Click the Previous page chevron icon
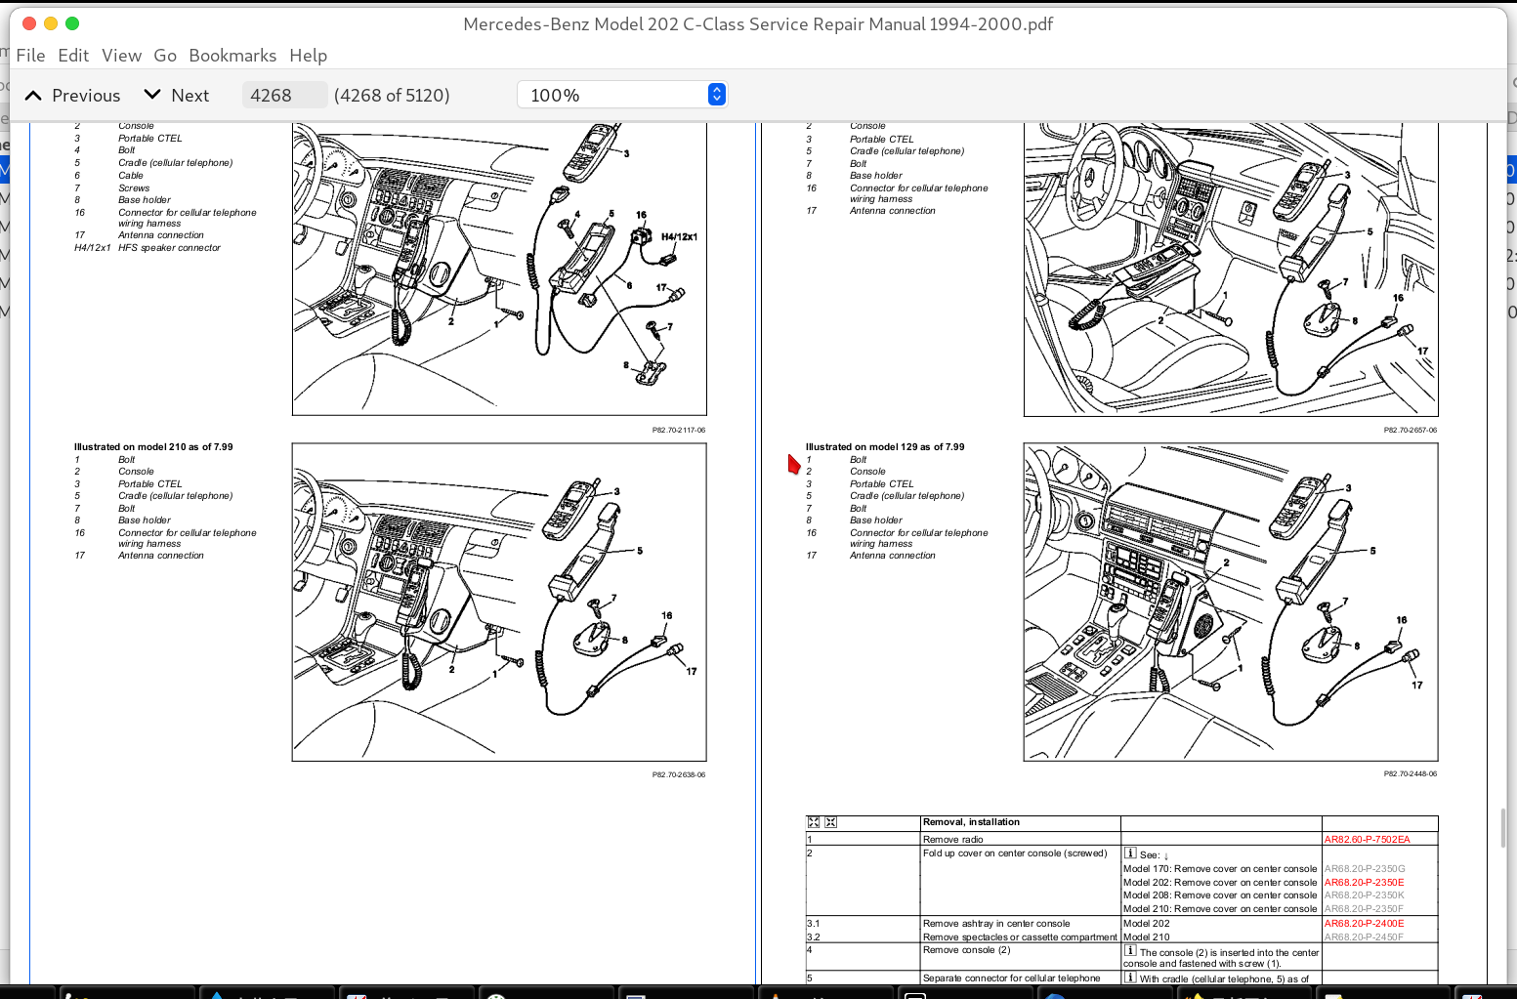 33,95
